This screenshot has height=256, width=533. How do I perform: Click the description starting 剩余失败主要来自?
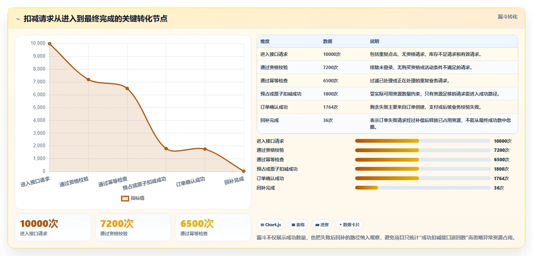[425, 107]
